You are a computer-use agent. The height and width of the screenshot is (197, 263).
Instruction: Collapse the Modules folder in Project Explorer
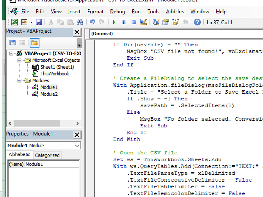tap(19, 80)
